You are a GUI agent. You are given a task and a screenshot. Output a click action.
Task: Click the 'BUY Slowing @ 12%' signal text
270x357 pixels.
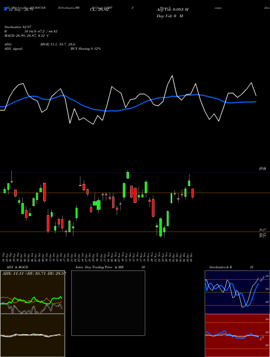click(x=85, y=49)
